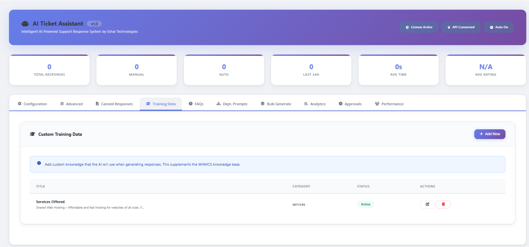Viewport: 529px width, 247px height.
Task: Click the API Connected badge
Action: click(x=461, y=27)
